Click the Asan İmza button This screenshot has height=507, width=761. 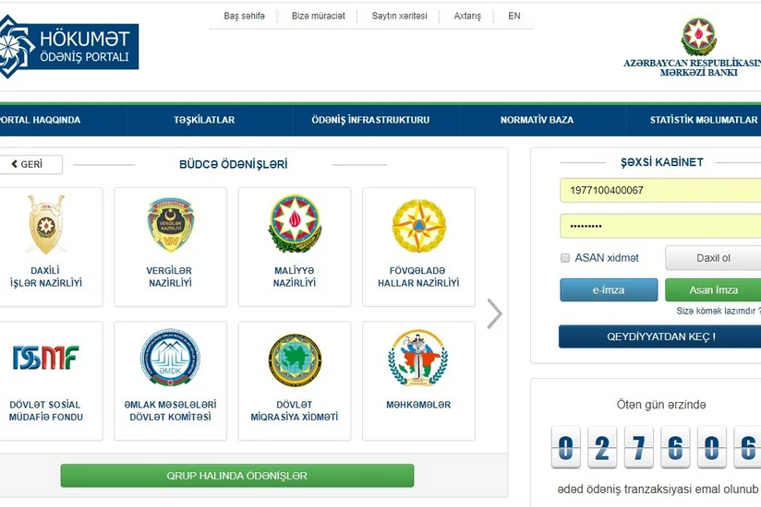tap(713, 290)
